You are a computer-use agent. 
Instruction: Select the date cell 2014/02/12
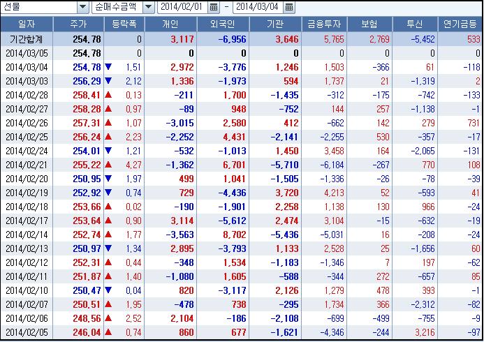pos(27,262)
